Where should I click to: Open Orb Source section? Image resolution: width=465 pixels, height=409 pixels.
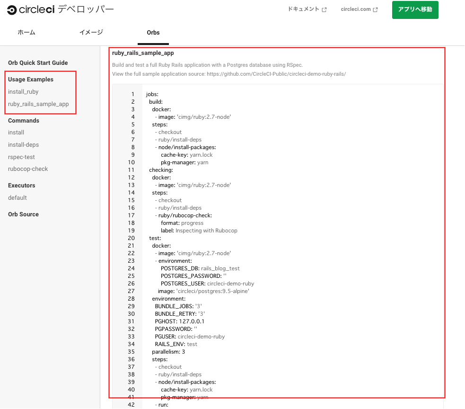tap(23, 214)
